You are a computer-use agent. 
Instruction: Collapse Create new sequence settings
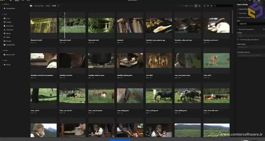tap(237, 17)
